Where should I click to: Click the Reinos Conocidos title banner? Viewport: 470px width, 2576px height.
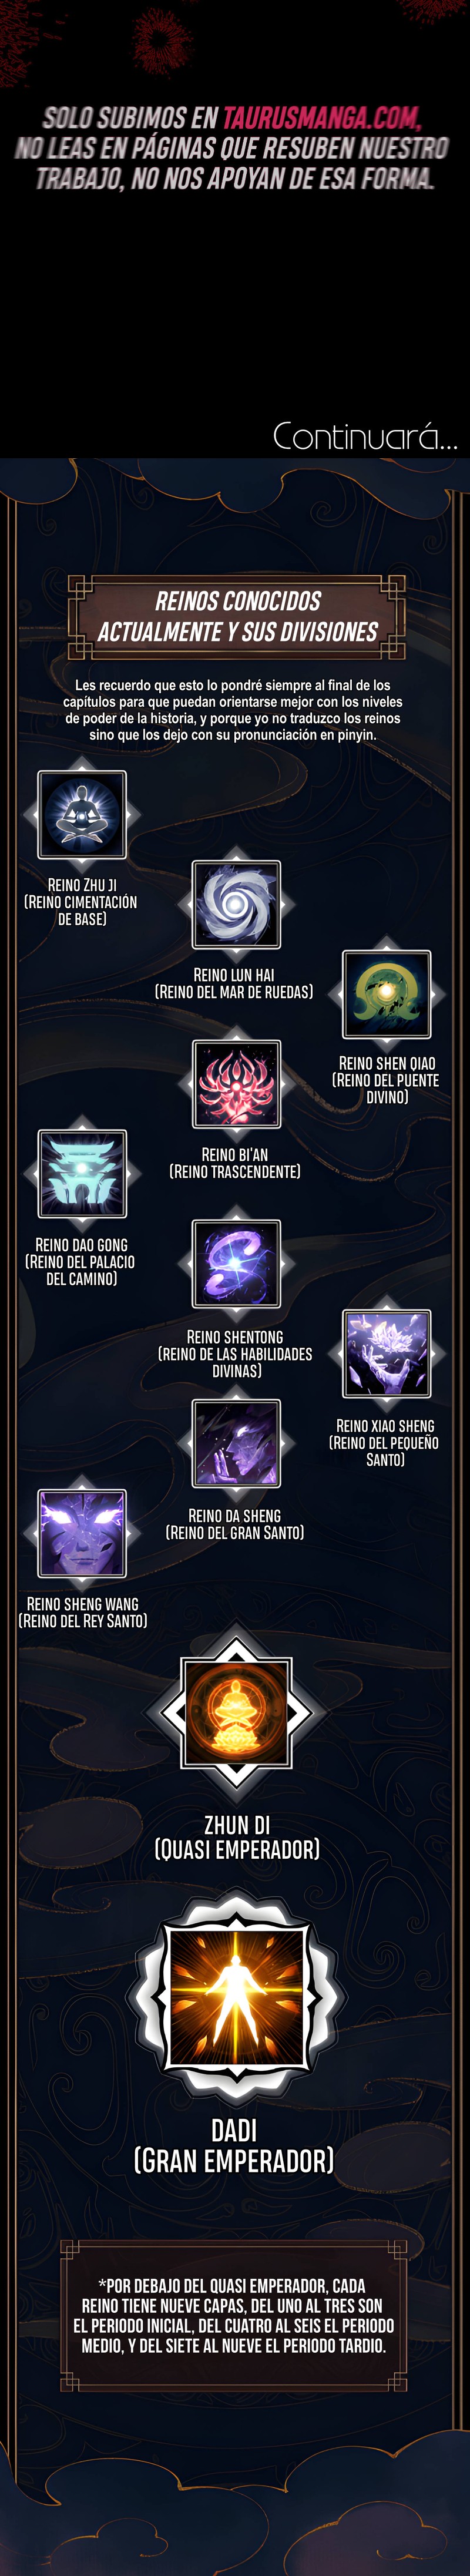click(x=237, y=616)
